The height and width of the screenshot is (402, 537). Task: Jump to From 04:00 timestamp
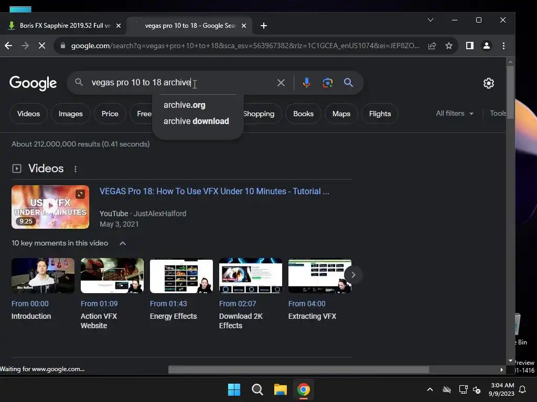click(306, 304)
